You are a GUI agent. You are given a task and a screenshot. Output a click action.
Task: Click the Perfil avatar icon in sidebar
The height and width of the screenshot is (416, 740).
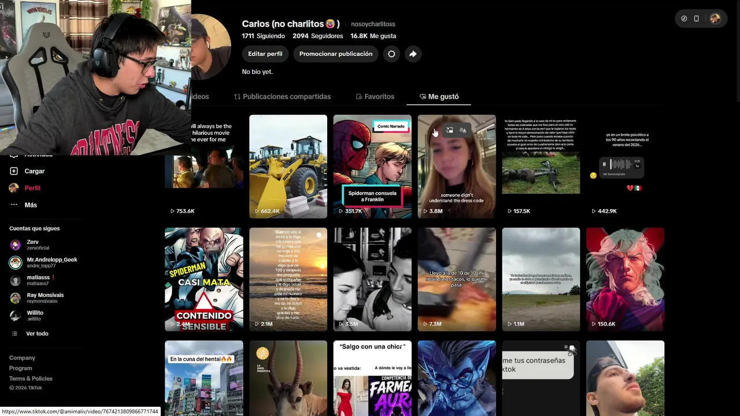(x=14, y=188)
